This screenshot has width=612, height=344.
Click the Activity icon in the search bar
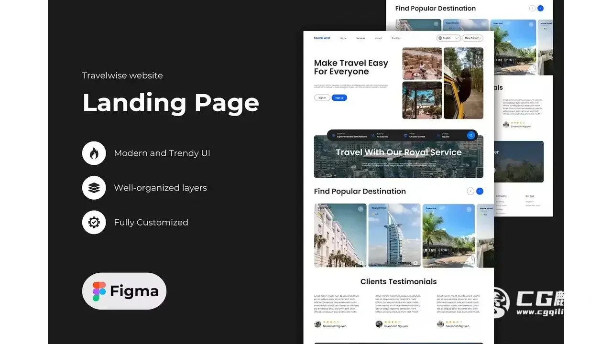[373, 135]
